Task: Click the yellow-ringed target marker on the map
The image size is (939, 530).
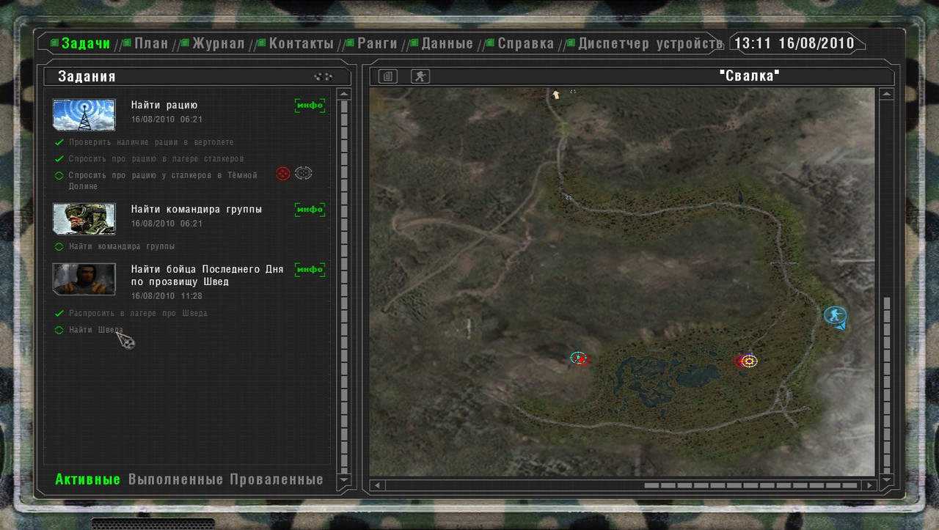Action: pyautogui.click(x=748, y=361)
